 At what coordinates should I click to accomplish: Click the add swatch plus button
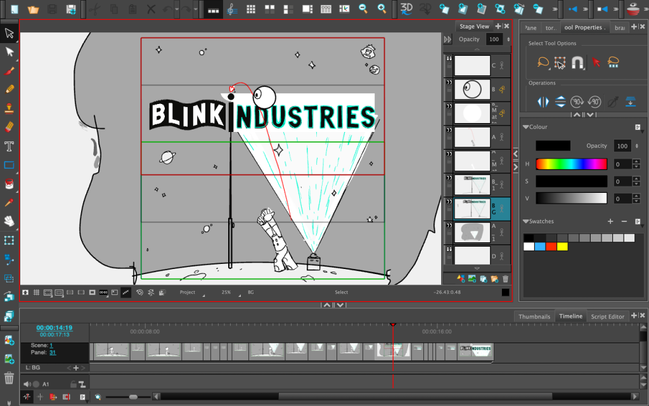click(610, 221)
